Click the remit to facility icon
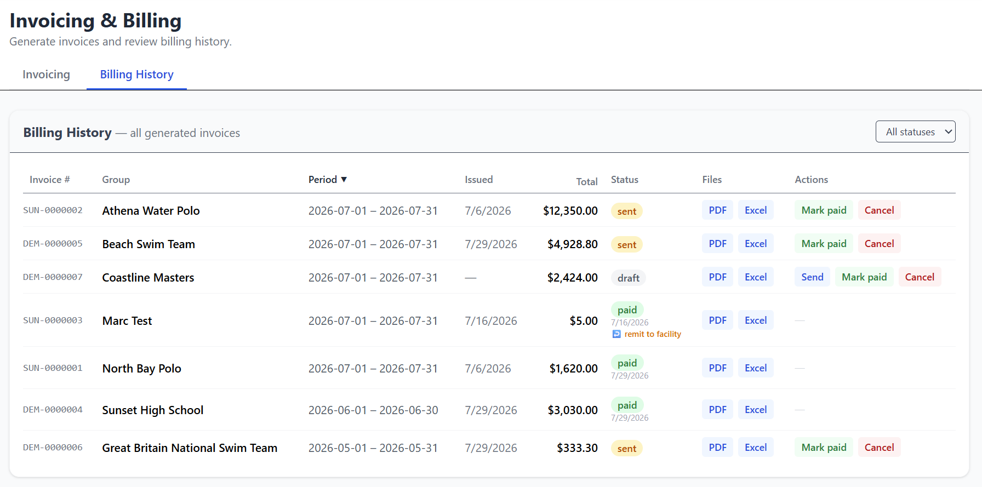The height and width of the screenshot is (487, 982). (x=616, y=334)
